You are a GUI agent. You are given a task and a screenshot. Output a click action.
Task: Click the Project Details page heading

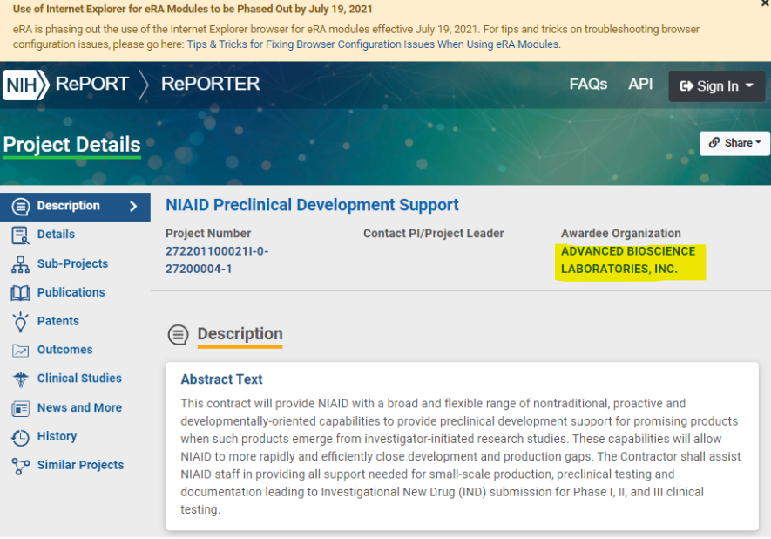click(71, 145)
